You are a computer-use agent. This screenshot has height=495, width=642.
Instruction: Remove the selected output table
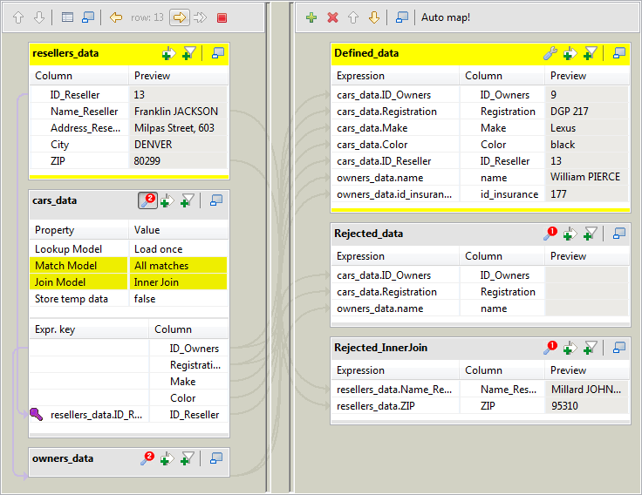(x=332, y=17)
